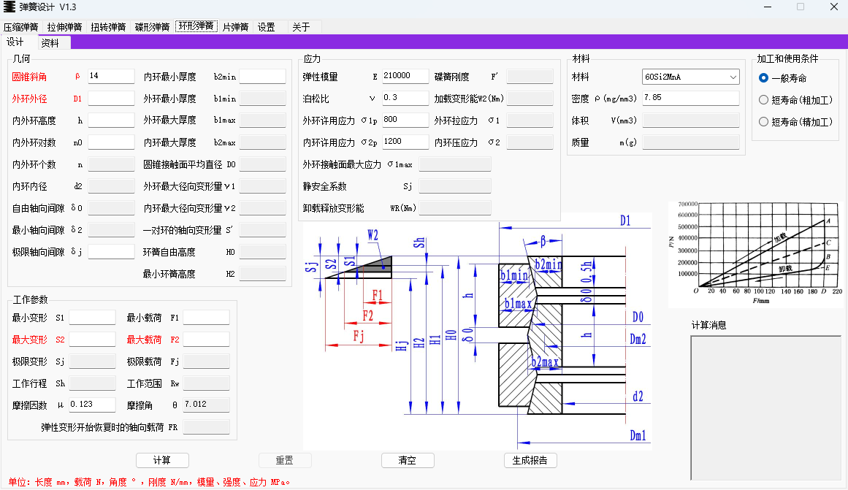
Task: Click the 重置 reset button
Action: tap(285, 460)
